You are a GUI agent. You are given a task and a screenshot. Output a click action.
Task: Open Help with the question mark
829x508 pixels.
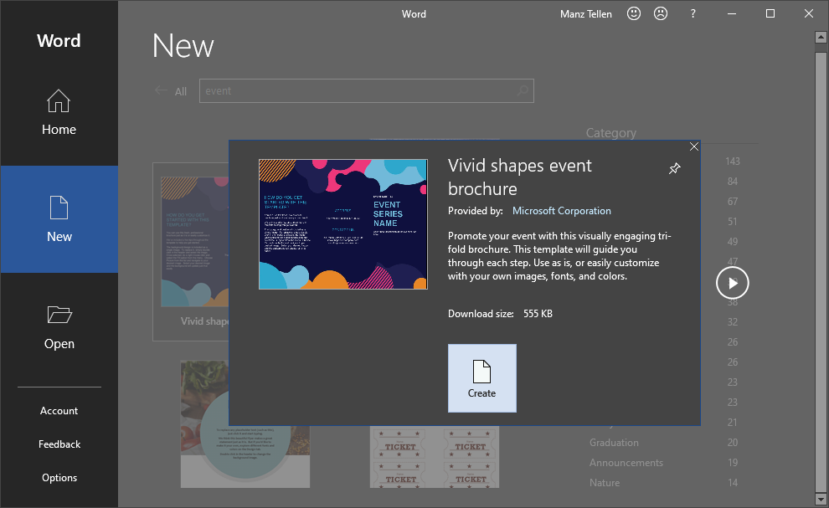click(x=693, y=13)
